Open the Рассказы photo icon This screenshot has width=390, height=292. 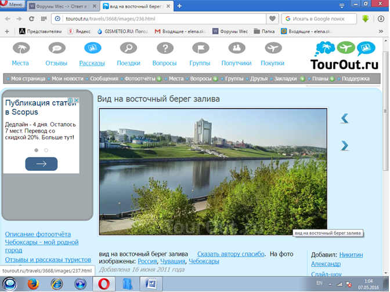click(92, 48)
